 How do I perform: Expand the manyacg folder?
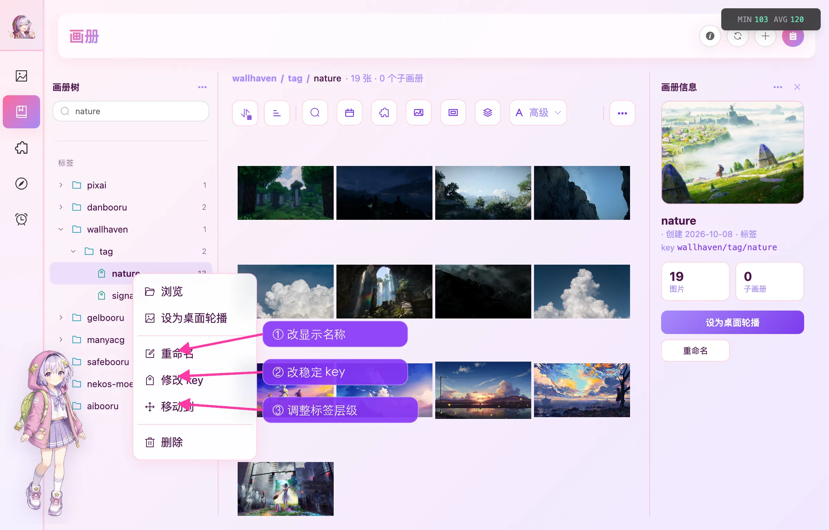61,340
